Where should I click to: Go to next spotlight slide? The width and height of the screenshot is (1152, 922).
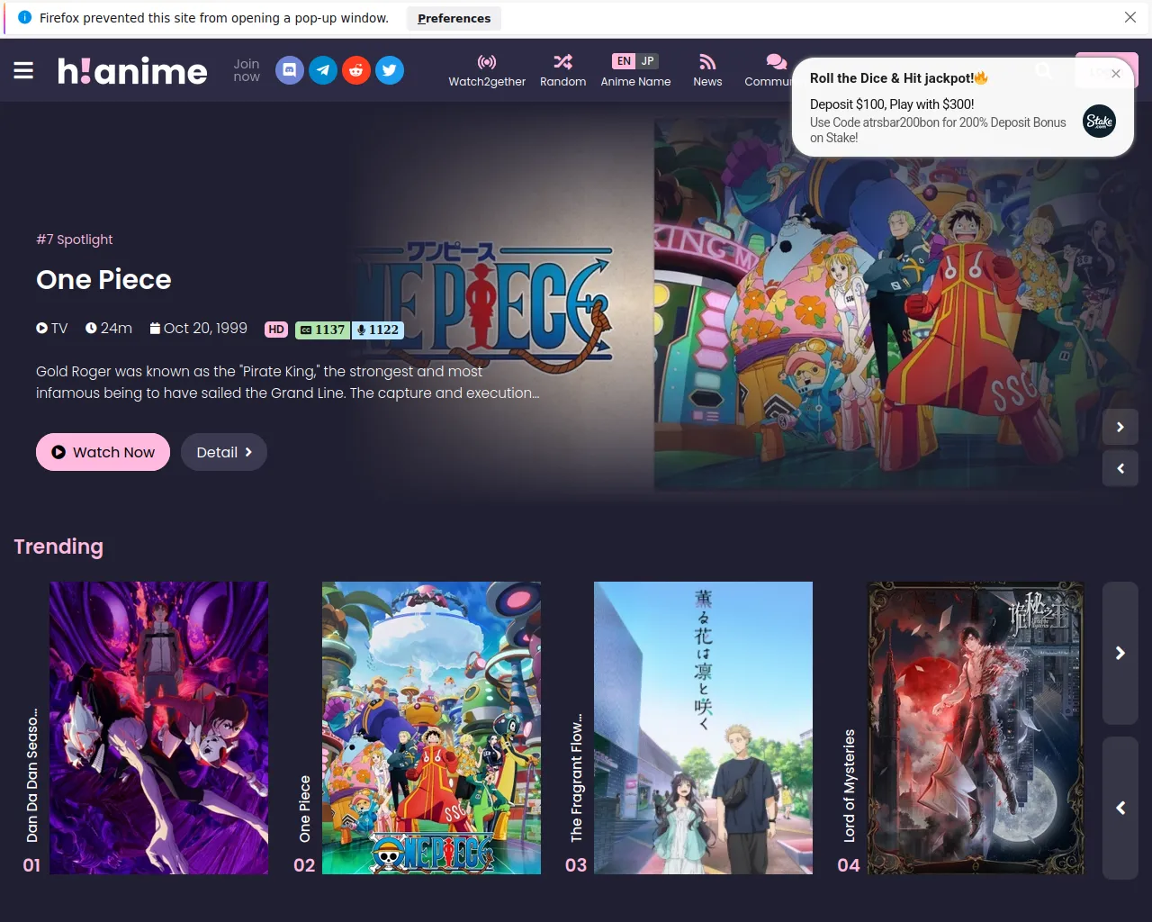[1120, 427]
